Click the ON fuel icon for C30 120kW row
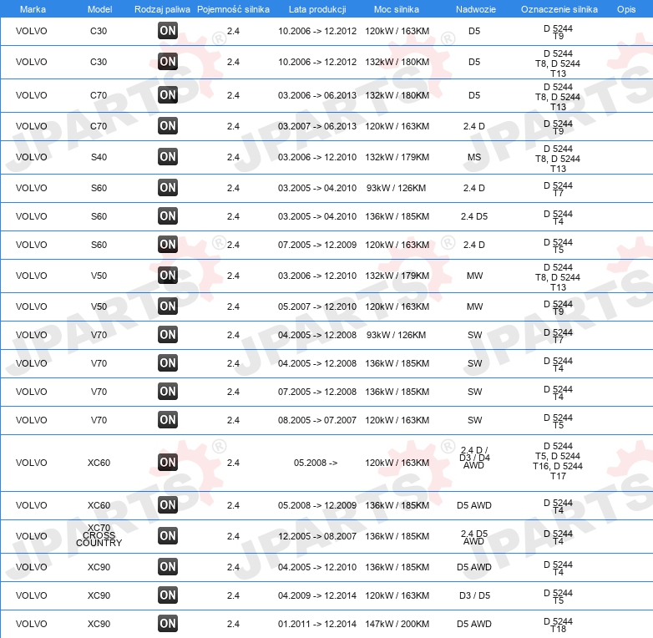 pos(168,31)
